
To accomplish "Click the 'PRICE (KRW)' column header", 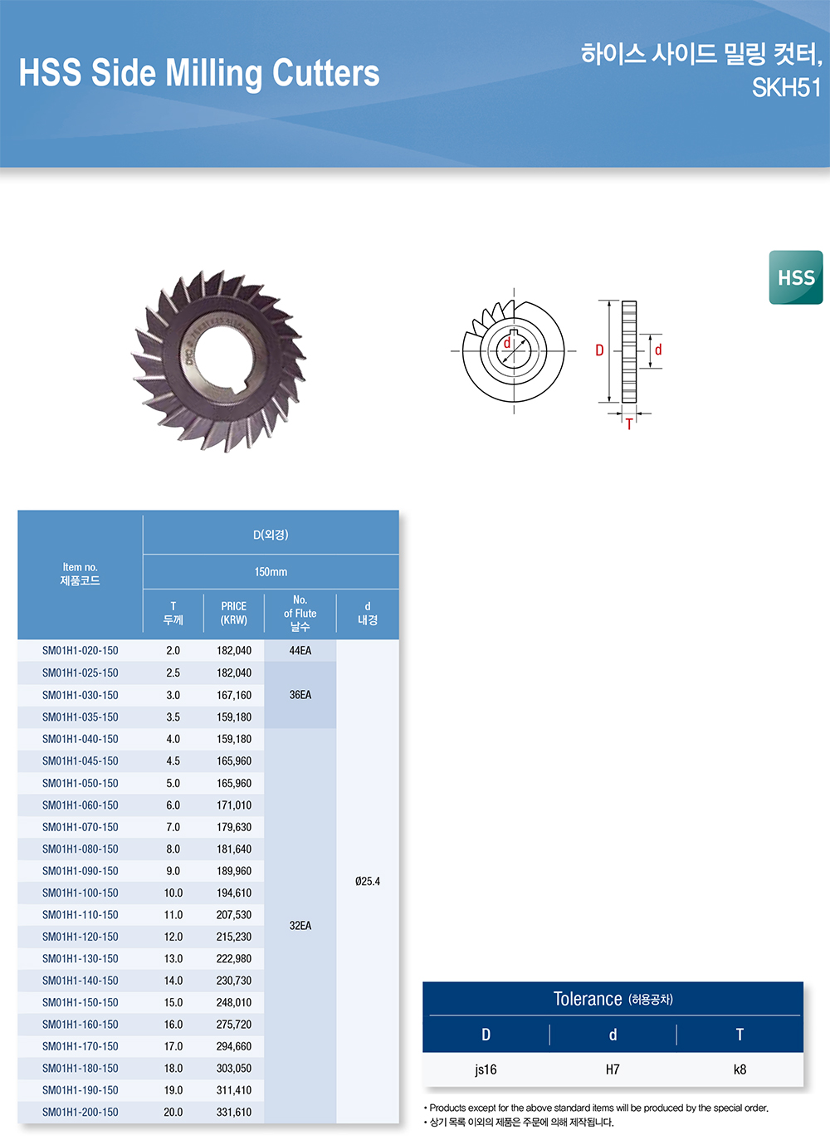I will click(x=233, y=614).
